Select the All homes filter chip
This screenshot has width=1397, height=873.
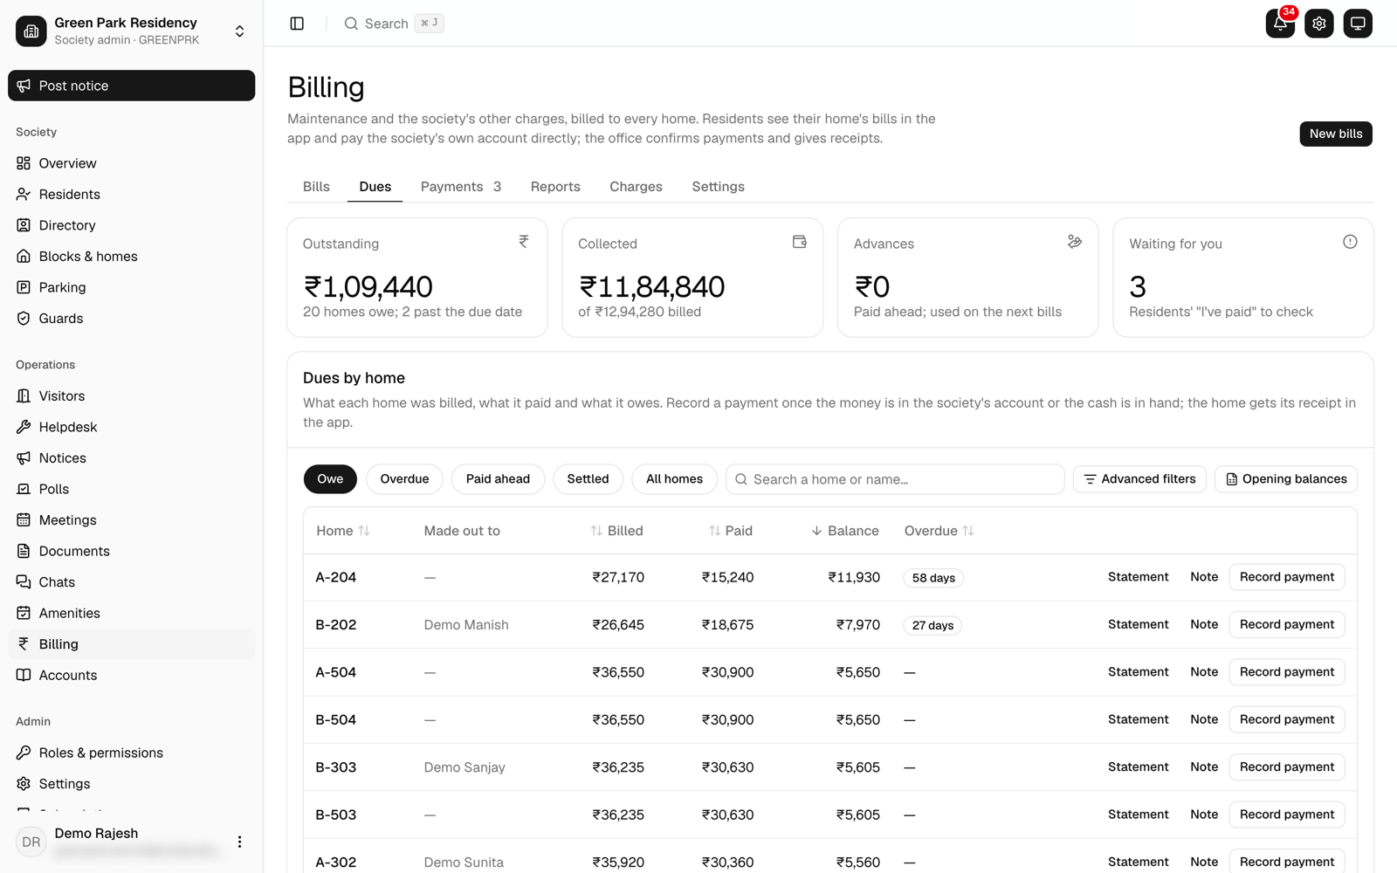click(x=674, y=479)
